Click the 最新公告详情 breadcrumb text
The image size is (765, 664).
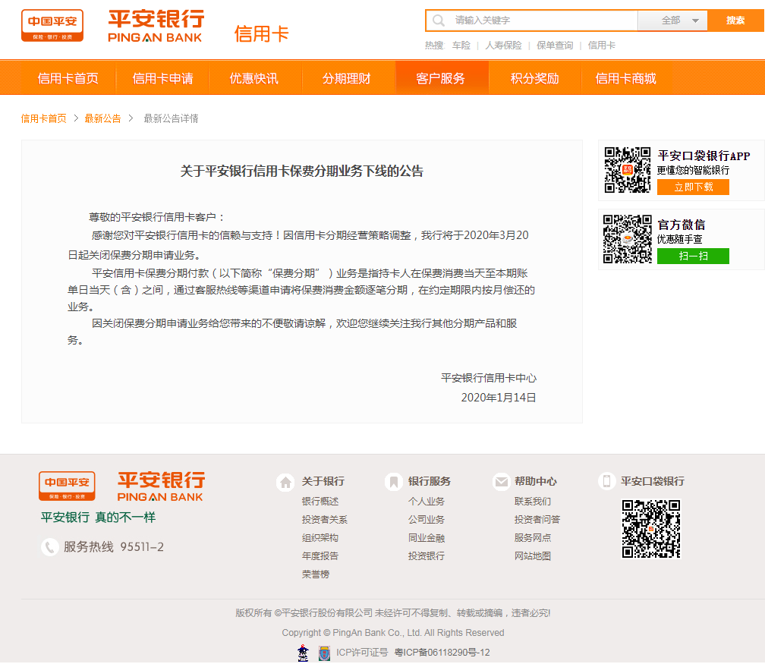click(x=171, y=118)
